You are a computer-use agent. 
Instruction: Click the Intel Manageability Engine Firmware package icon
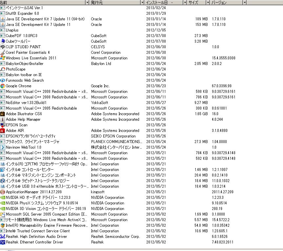[x=3, y=225]
